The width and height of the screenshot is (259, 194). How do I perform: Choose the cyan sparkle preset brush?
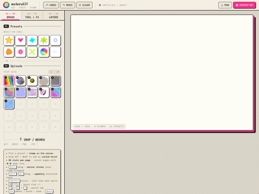(32, 40)
